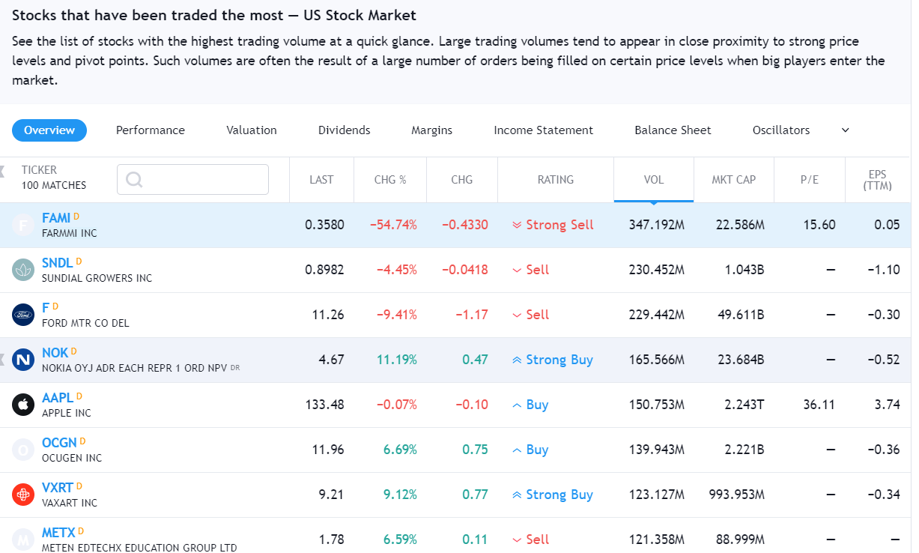
Task: Sort by the TICKER column header
Action: click(x=39, y=170)
